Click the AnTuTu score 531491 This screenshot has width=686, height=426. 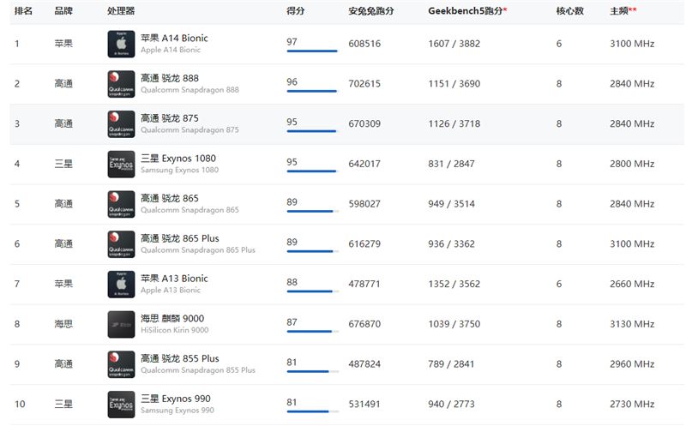[364, 404]
